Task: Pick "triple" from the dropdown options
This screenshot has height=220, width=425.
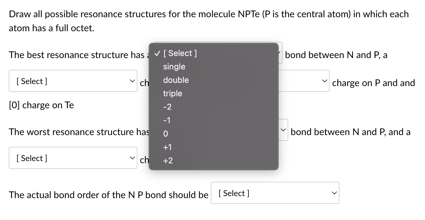Action: click(172, 93)
